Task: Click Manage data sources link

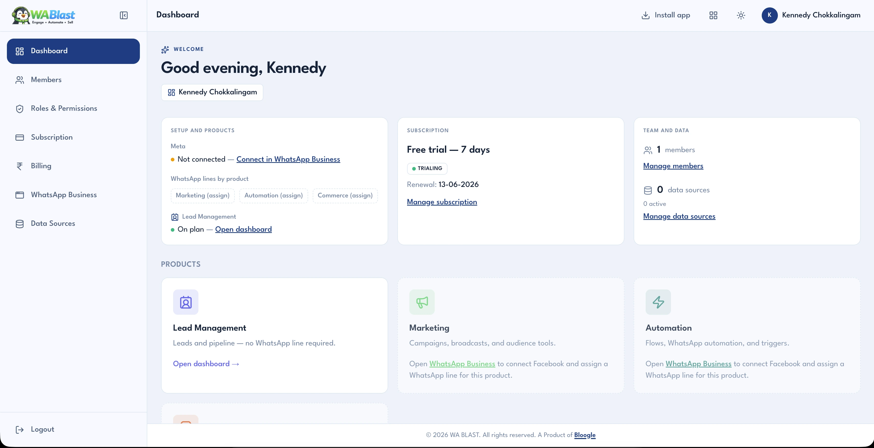Action: click(679, 216)
